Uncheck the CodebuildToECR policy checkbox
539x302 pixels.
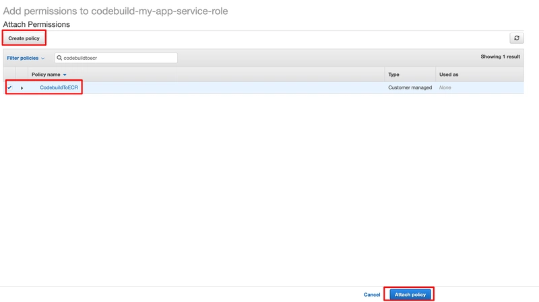[9, 87]
